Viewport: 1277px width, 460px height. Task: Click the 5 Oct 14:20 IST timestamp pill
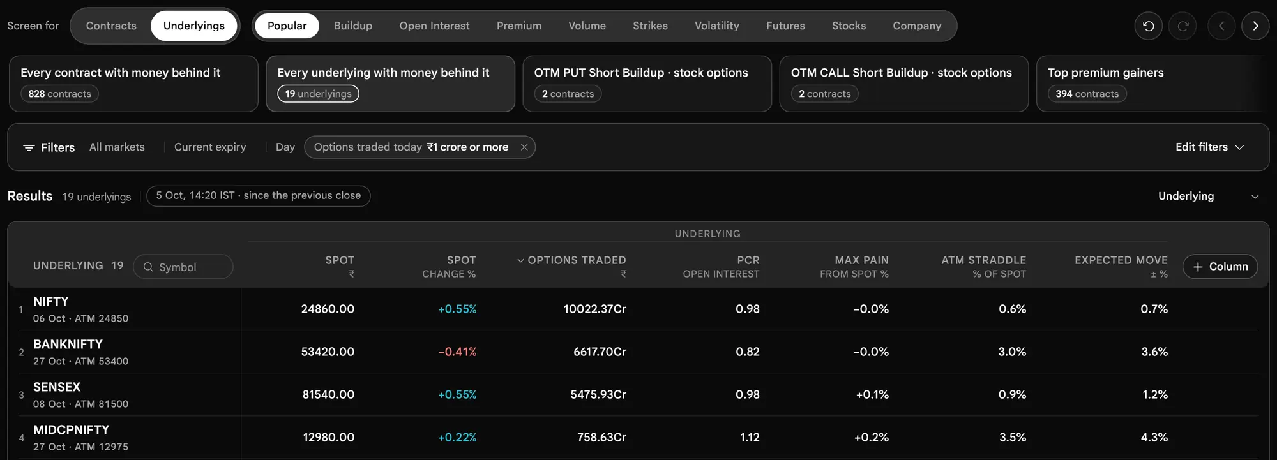(259, 196)
